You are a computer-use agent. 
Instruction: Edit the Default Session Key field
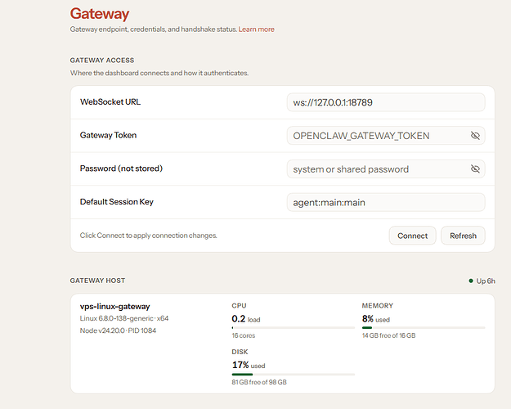pos(386,202)
